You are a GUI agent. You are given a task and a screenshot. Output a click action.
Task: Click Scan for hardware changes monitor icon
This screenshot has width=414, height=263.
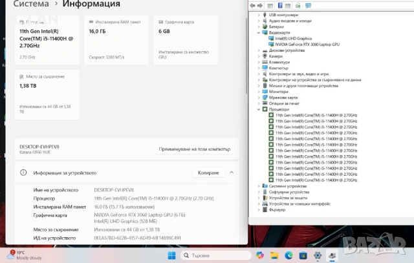point(308,6)
